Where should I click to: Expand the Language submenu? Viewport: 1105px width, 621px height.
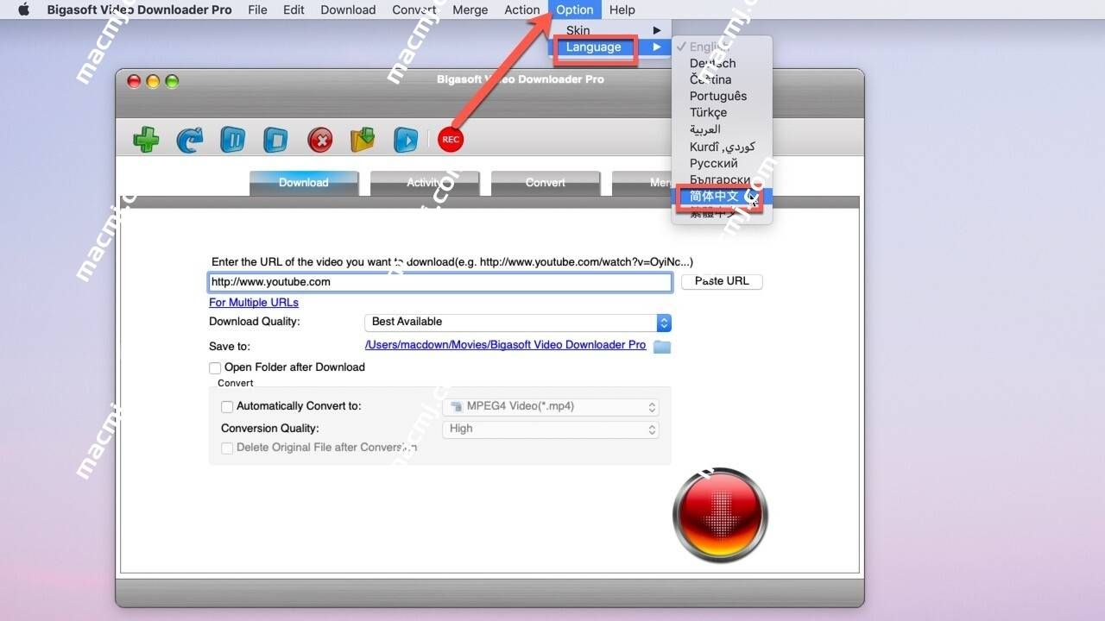pos(611,47)
